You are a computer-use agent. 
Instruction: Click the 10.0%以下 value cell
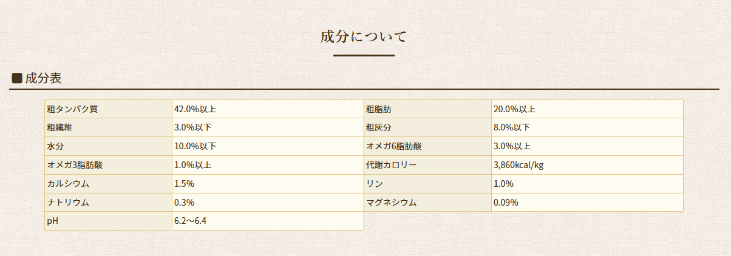click(x=268, y=146)
